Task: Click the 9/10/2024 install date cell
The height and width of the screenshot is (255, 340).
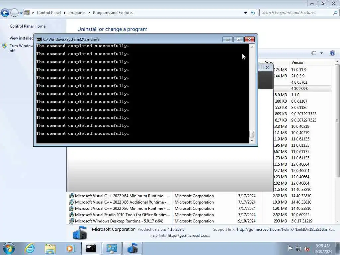Action: click(x=247, y=221)
